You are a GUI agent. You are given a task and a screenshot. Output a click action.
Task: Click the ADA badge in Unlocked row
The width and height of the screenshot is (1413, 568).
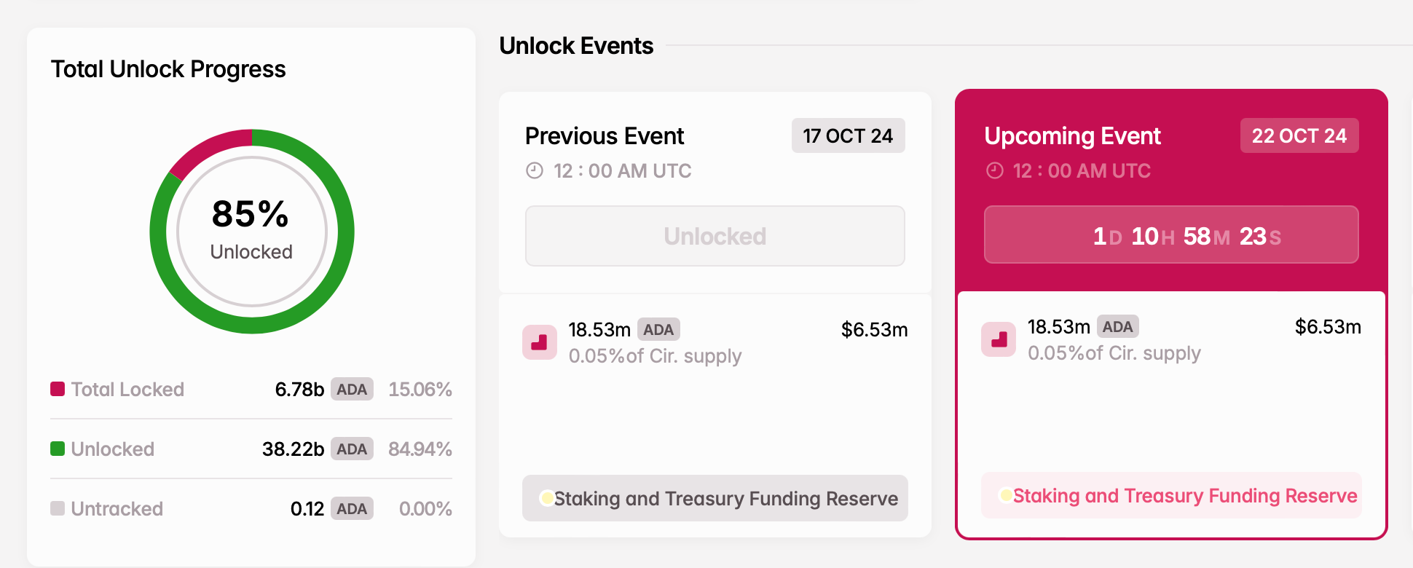click(x=352, y=449)
